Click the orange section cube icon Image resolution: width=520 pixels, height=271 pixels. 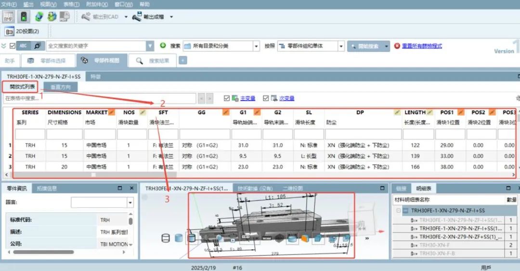(x=305, y=238)
